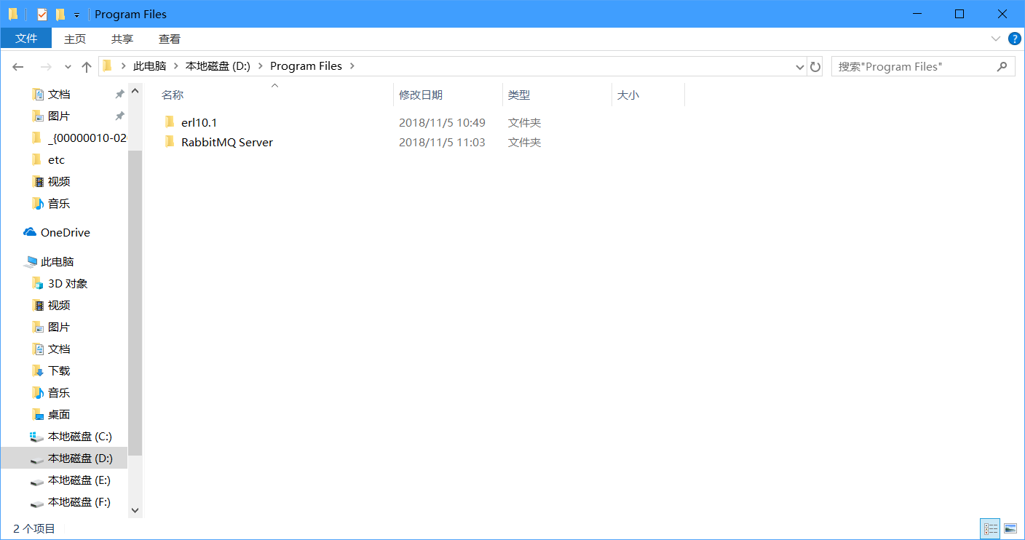This screenshot has width=1025, height=540.
Task: Open recent locations dropdown arrow
Action: [x=68, y=66]
